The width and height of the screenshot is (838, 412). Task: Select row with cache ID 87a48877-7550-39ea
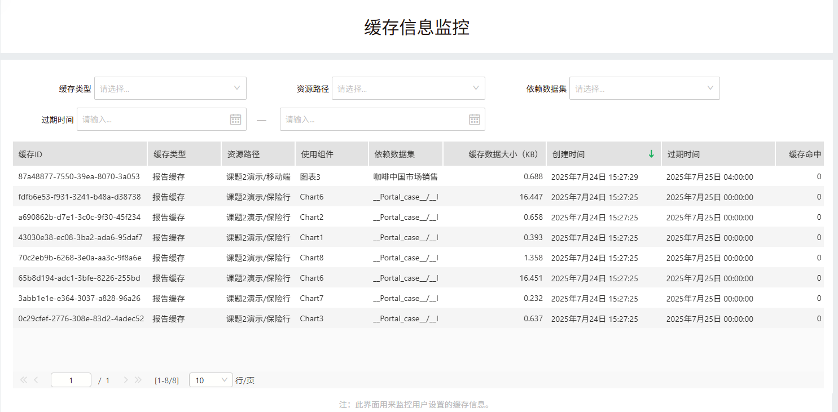pyautogui.click(x=79, y=177)
